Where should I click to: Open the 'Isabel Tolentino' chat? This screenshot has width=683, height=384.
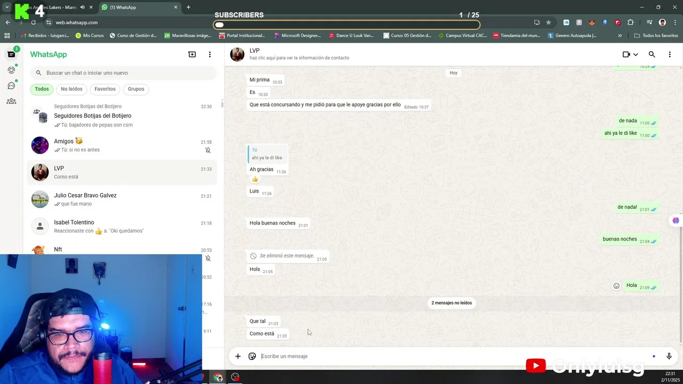(x=123, y=226)
